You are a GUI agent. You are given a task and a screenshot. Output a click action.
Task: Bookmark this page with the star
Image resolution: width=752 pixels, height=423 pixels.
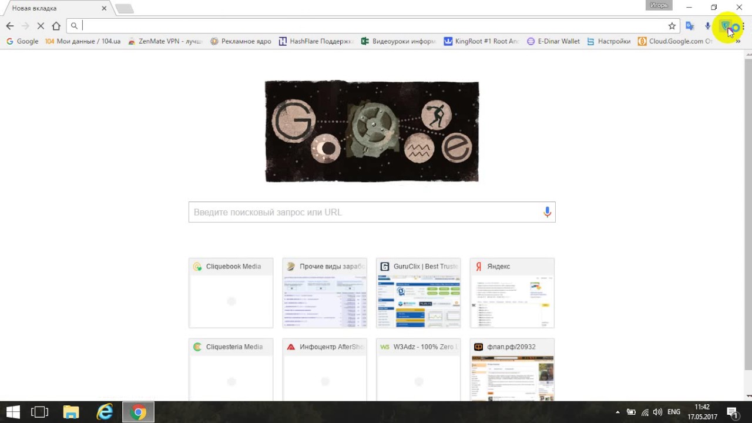click(672, 26)
